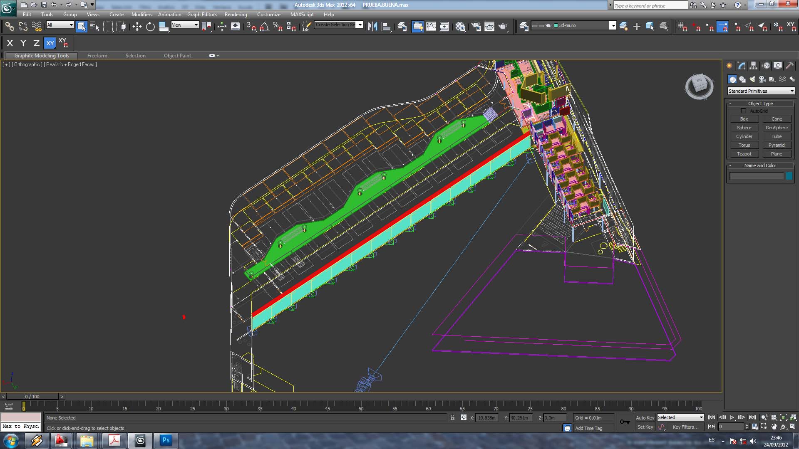
Task: Click the Mirror tool icon
Action: 372,27
